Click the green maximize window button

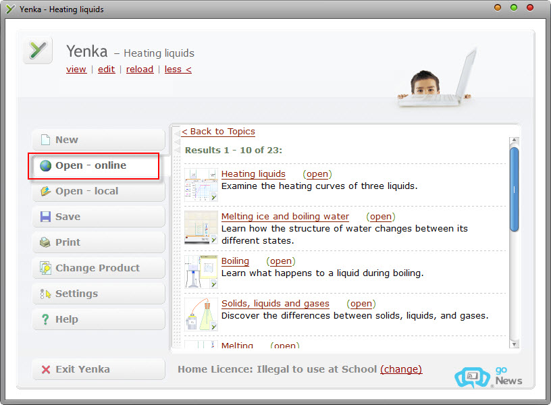[514, 7]
